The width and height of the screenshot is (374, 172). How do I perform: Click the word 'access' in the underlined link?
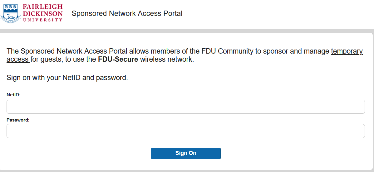pyautogui.click(x=18, y=60)
